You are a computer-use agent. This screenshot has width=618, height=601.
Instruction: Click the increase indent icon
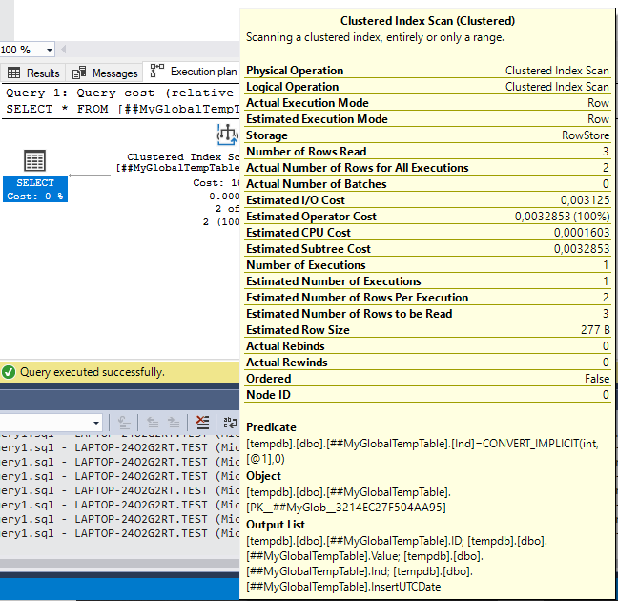pyautogui.click(x=174, y=423)
